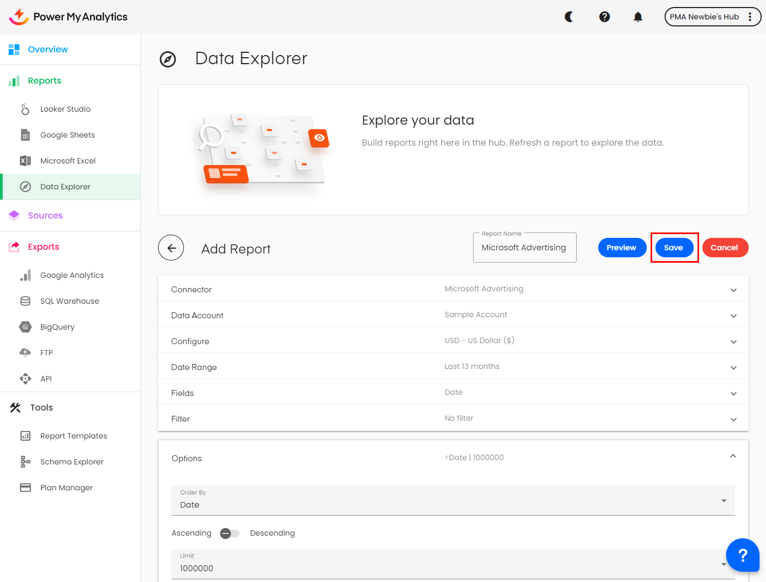
Task: Click the Preview button
Action: 622,248
